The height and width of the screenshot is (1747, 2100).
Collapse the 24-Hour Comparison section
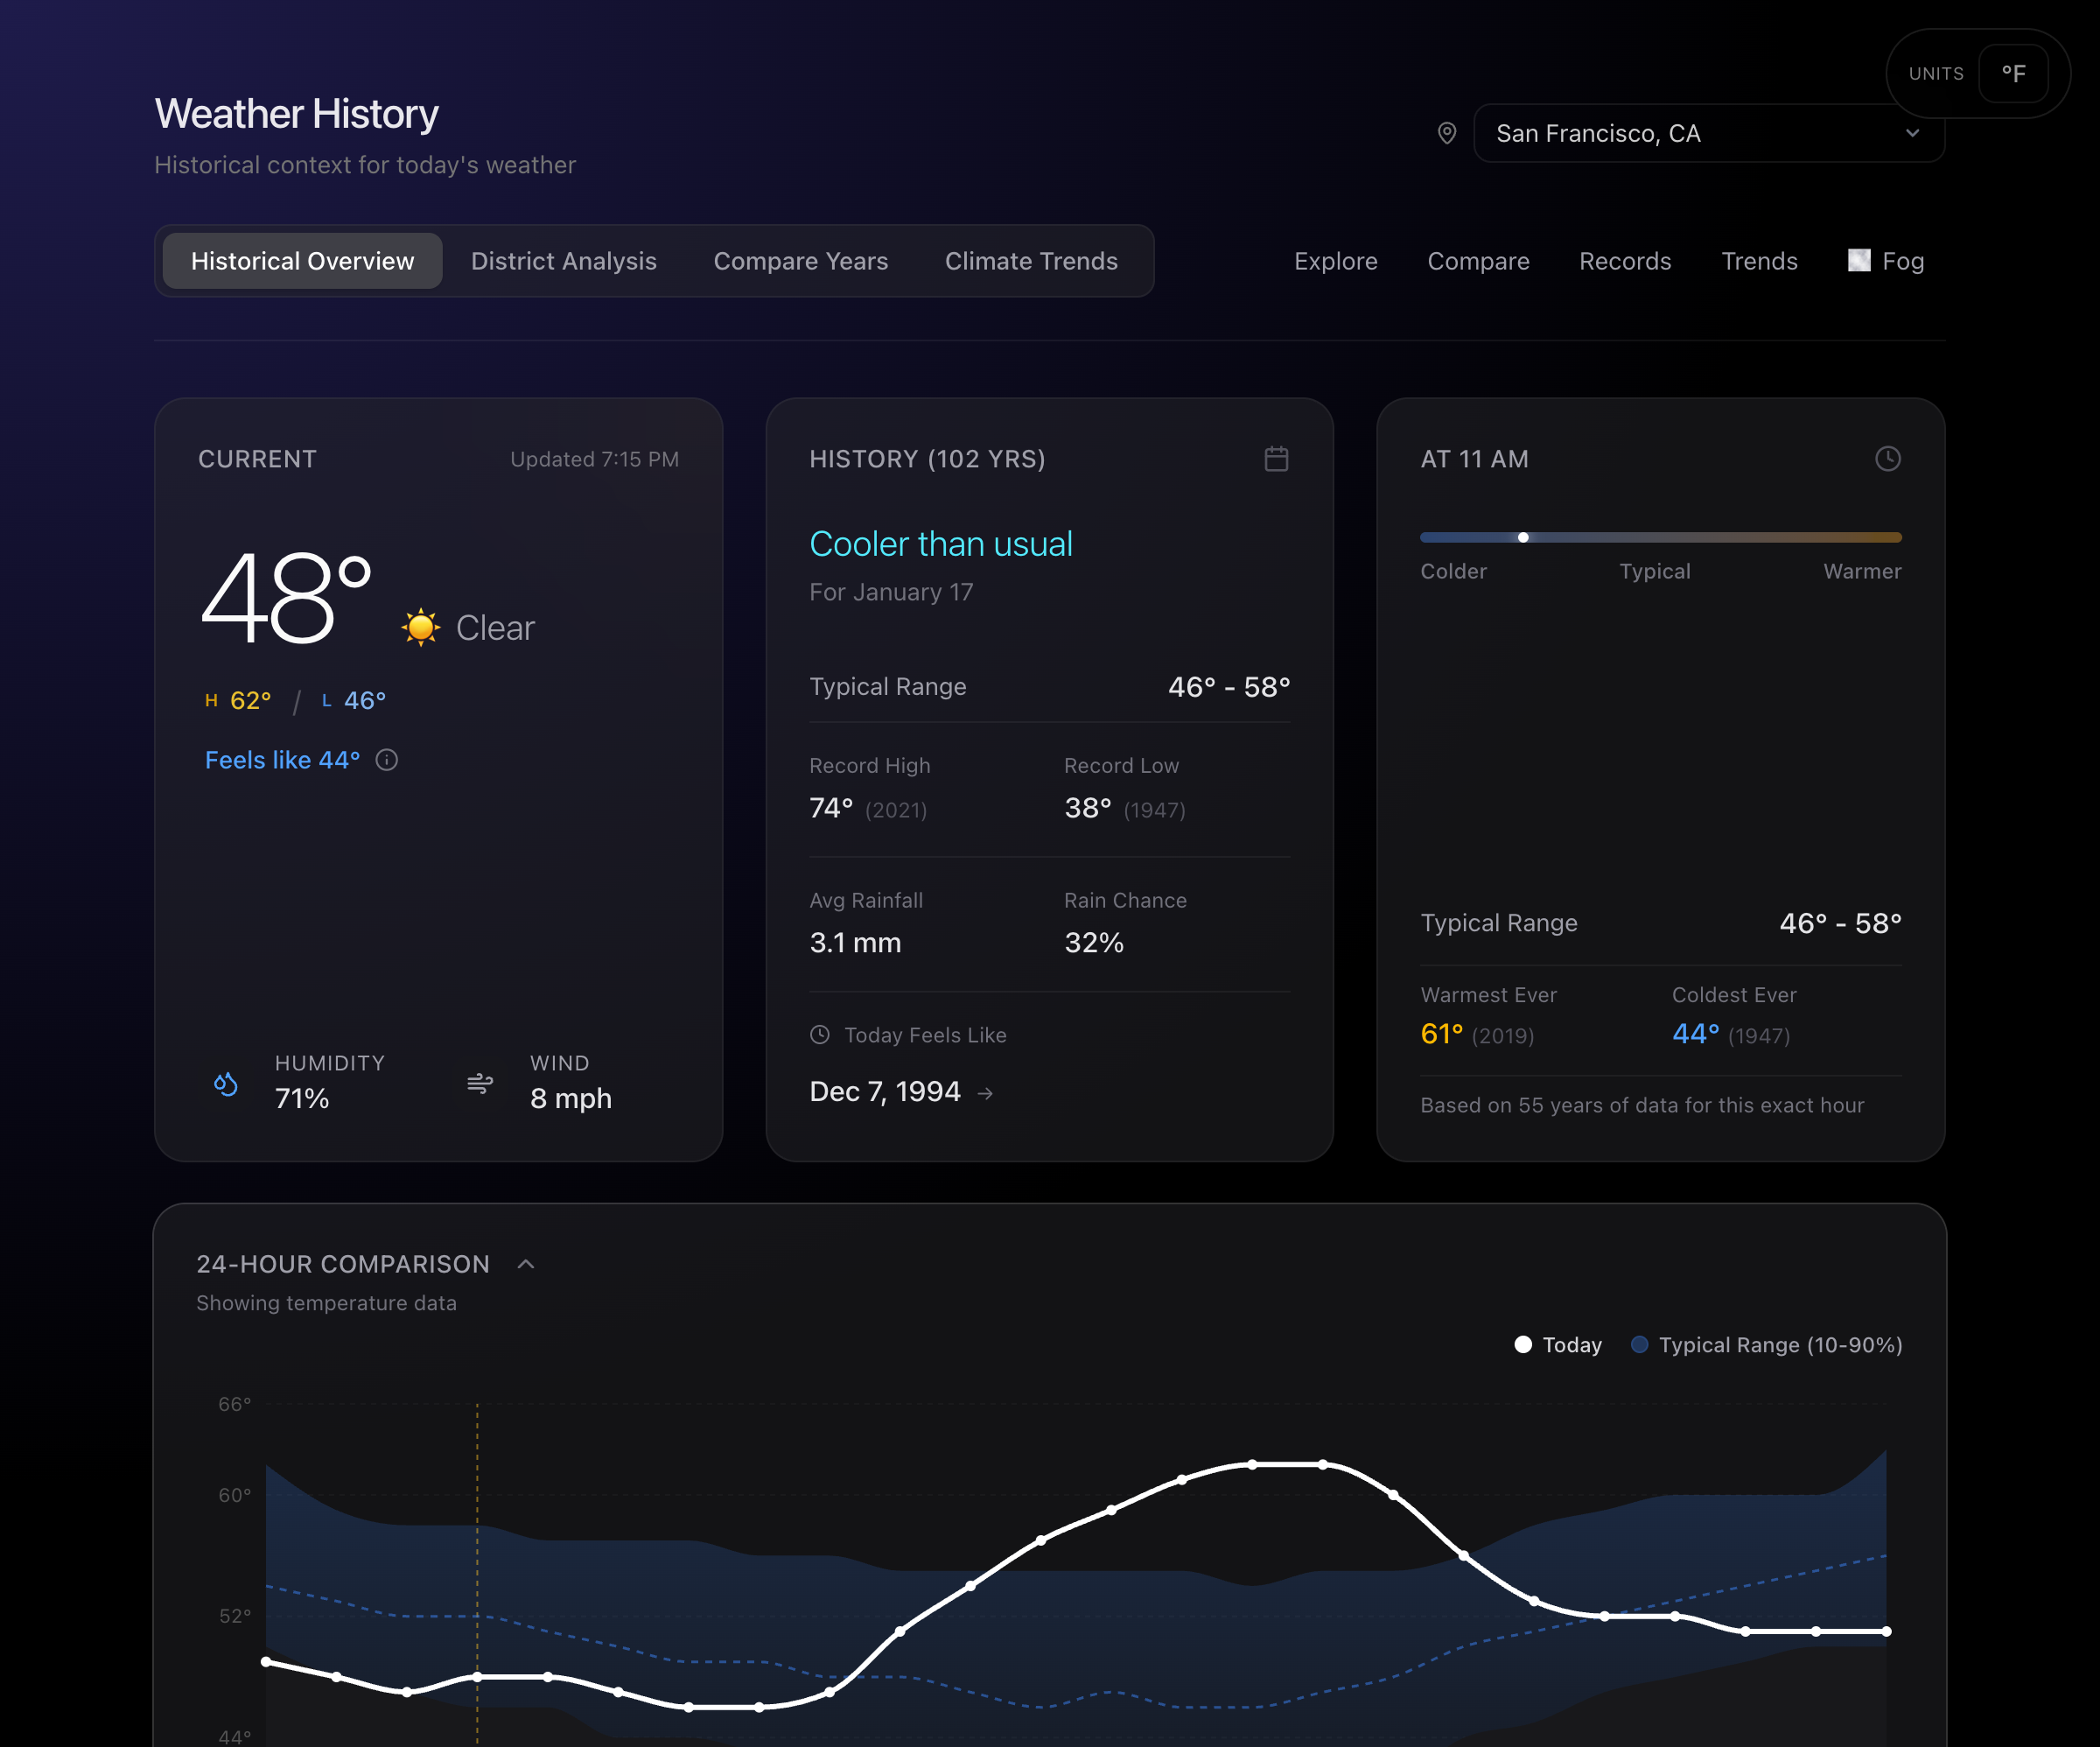click(x=527, y=1264)
